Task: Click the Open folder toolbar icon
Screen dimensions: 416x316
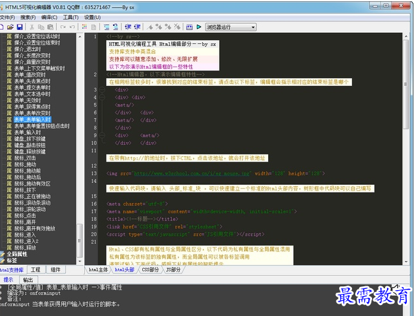Action: pyautogui.click(x=10, y=26)
